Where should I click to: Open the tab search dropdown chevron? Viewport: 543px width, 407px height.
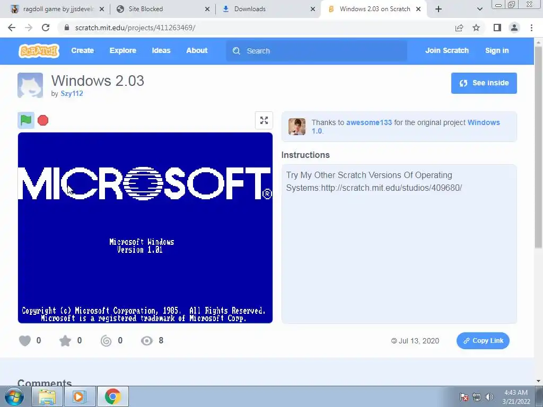[479, 10]
